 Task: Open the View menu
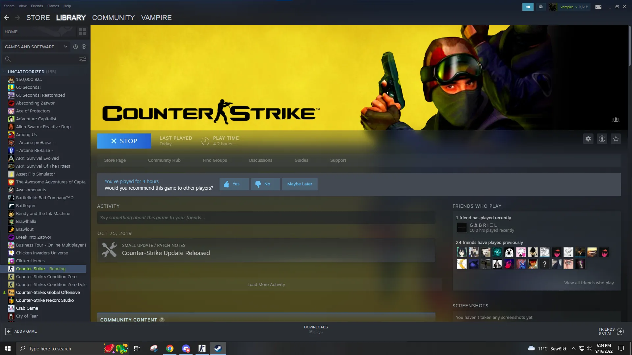pyautogui.click(x=23, y=6)
